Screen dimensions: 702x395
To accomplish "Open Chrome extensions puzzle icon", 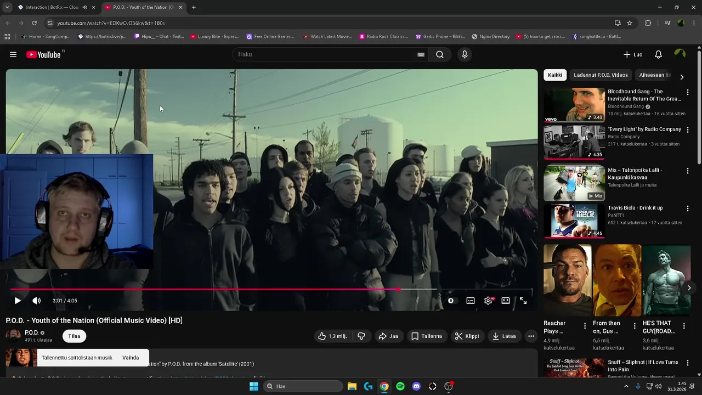I will (x=648, y=23).
